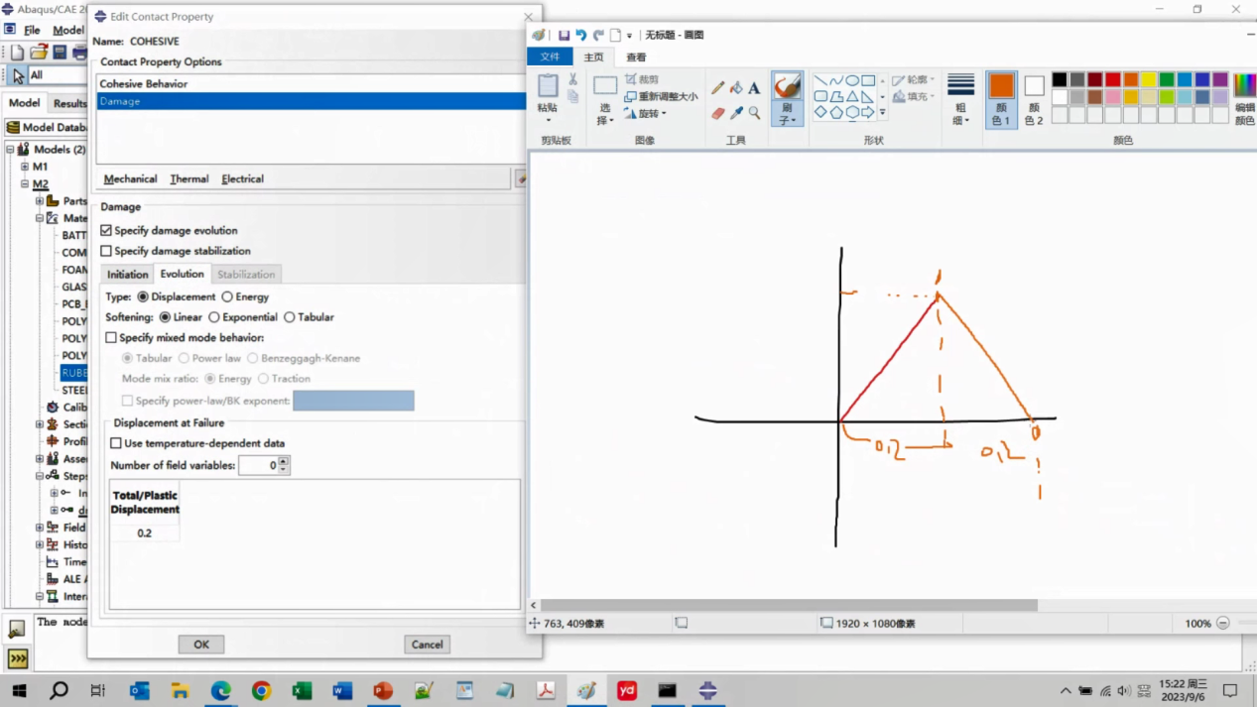The height and width of the screenshot is (707, 1257).
Task: Open the View tab in Paint
Action: coord(636,58)
